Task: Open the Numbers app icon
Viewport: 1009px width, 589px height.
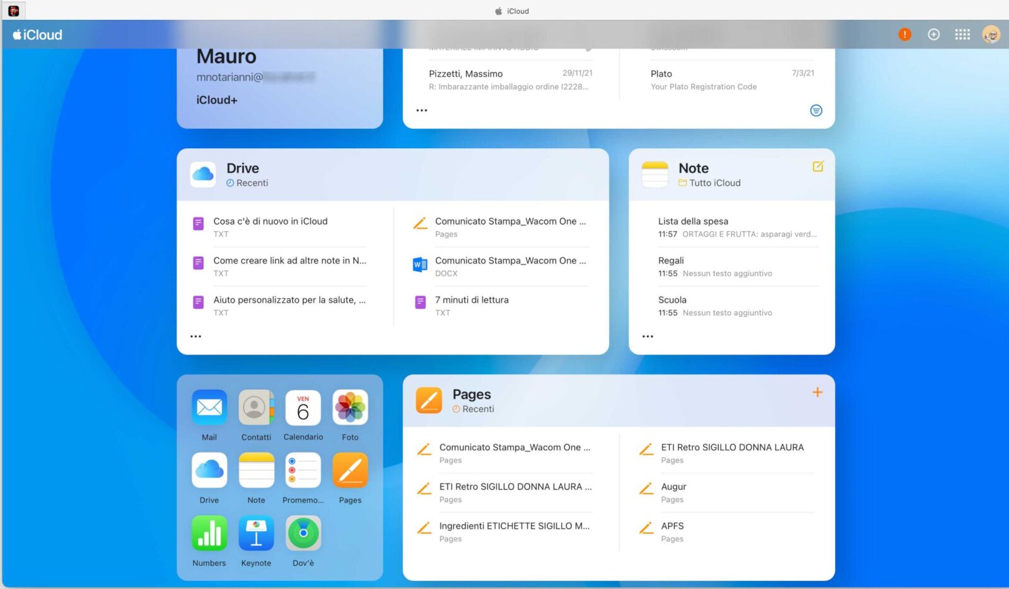Action: [209, 534]
